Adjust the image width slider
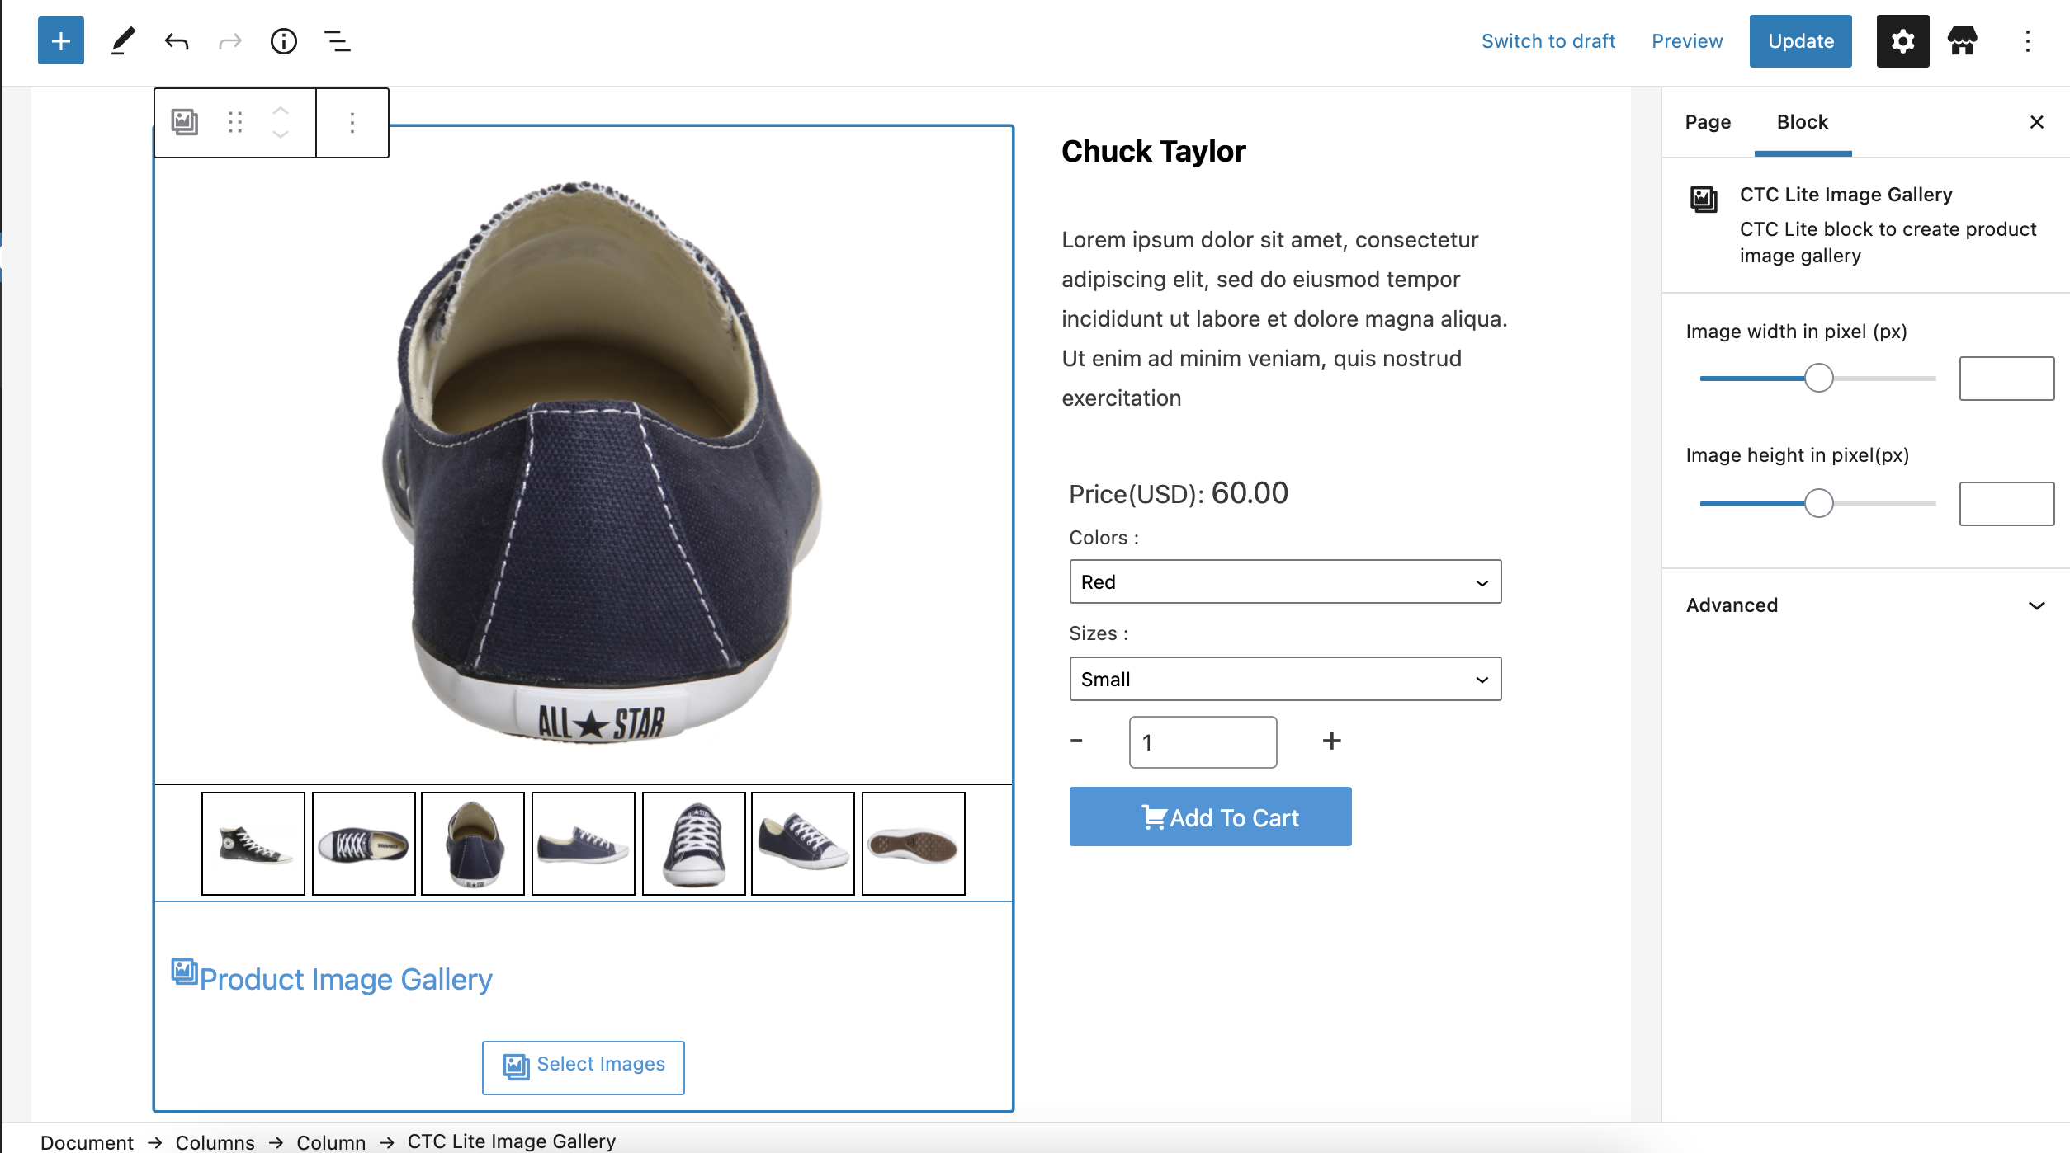 tap(1818, 378)
